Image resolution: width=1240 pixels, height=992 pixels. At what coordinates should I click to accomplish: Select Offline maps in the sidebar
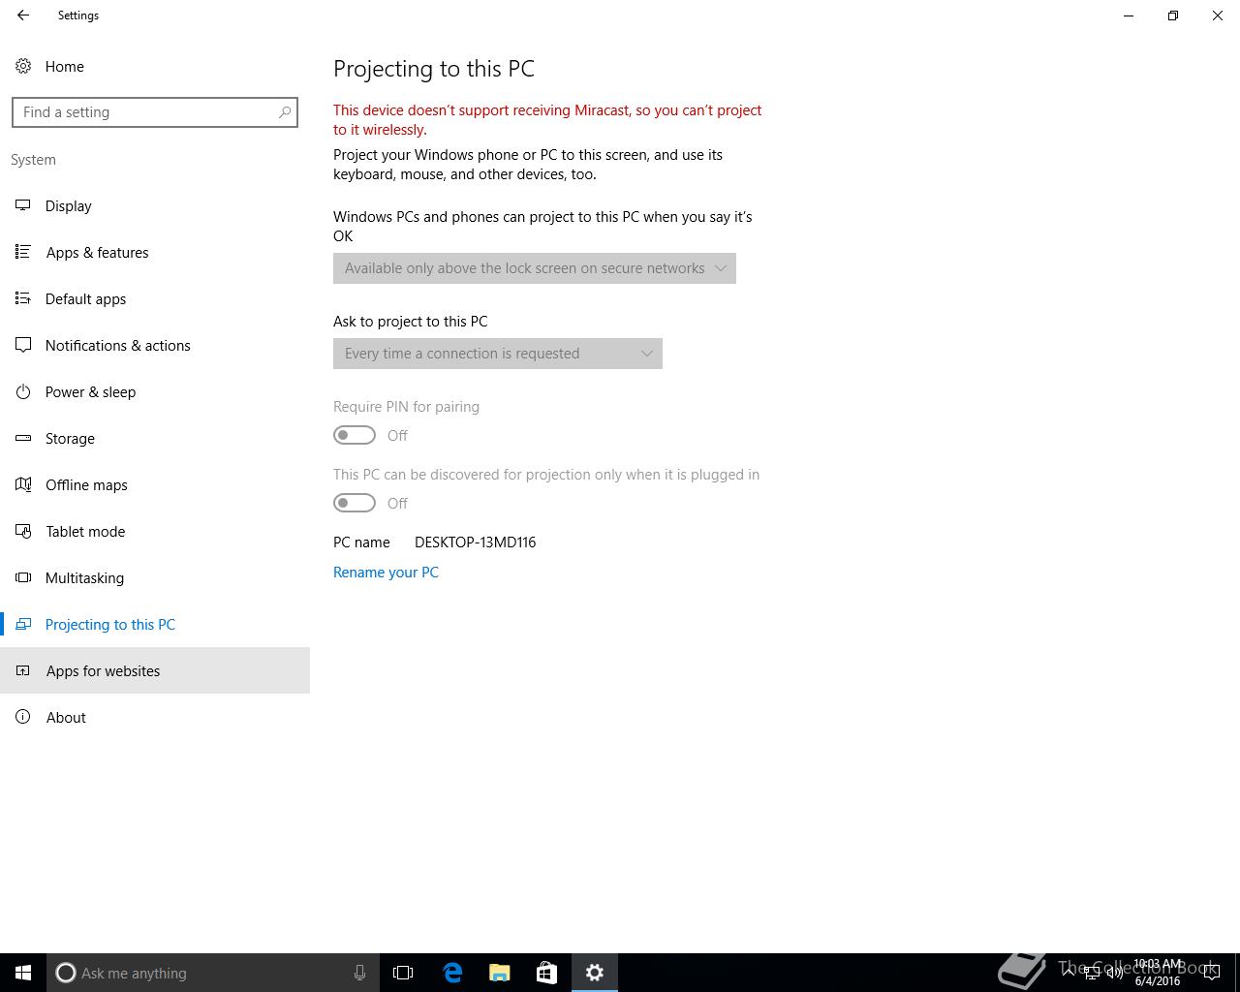point(155,484)
